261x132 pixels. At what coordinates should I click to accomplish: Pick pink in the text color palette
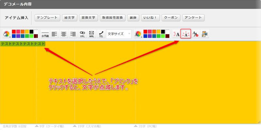pos(150,32)
